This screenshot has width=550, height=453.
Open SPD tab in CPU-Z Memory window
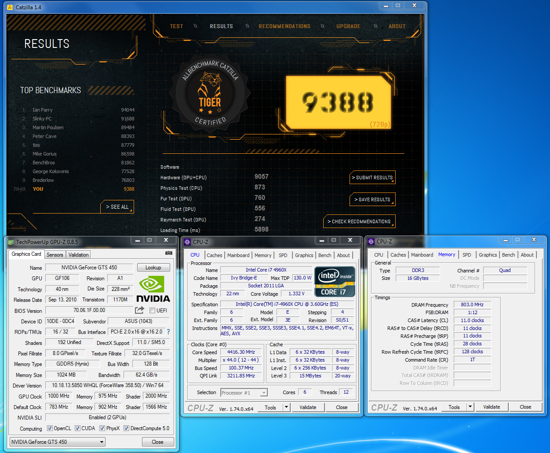[467, 255]
